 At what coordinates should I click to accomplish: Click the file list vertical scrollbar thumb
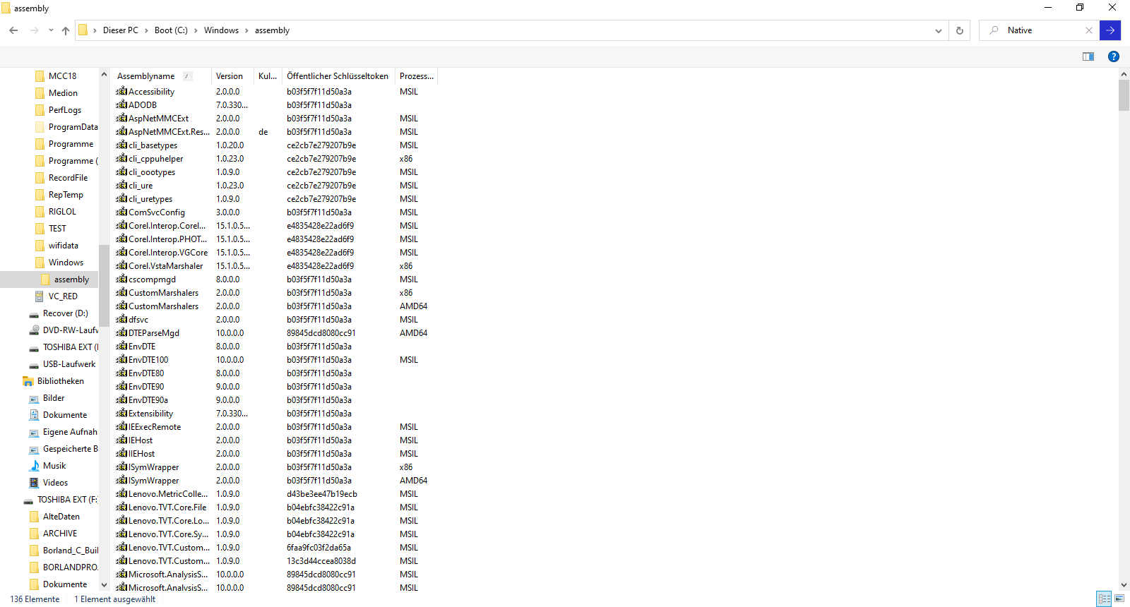tap(1124, 95)
